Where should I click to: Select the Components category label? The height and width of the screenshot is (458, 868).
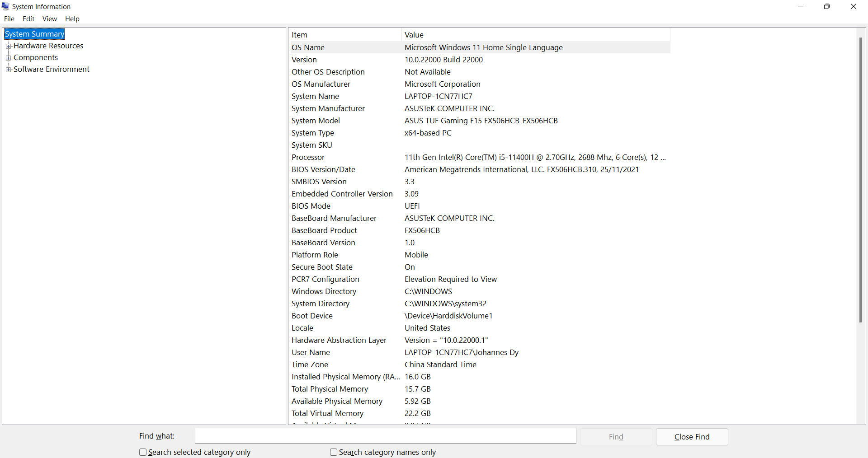[36, 57]
